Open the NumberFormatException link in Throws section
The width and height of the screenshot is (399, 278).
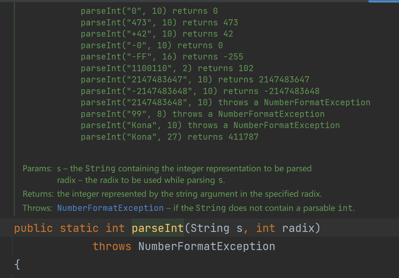(110, 208)
